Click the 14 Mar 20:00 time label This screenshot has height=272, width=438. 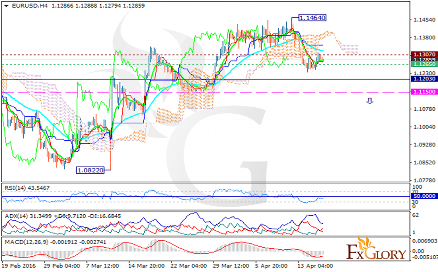point(146,266)
